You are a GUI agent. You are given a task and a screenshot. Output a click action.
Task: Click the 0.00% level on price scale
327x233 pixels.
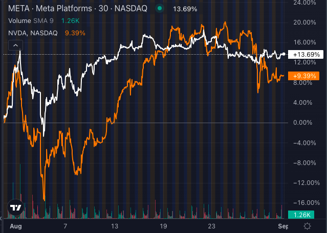[x=303, y=123]
